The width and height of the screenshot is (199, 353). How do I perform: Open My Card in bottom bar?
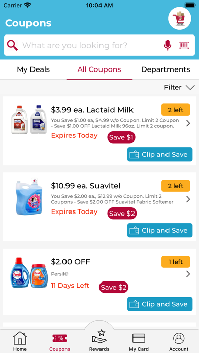pyautogui.click(x=139, y=341)
